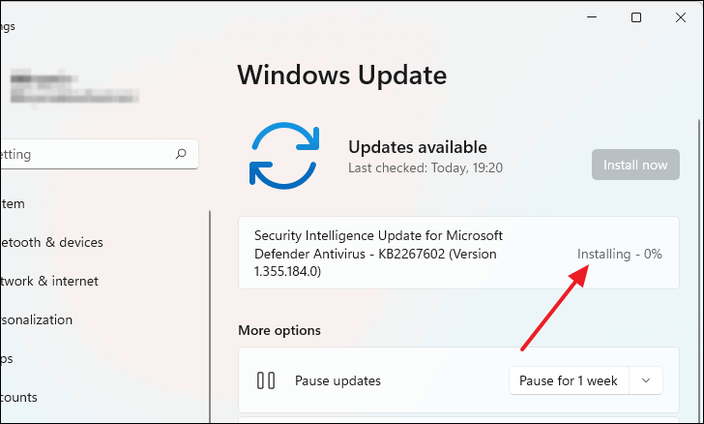Screen dimensions: 704x424
Task: Click the Installing - 0% progress status
Action: 619,254
